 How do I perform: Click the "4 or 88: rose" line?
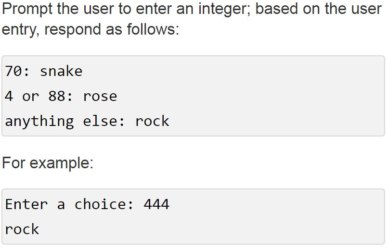(61, 96)
